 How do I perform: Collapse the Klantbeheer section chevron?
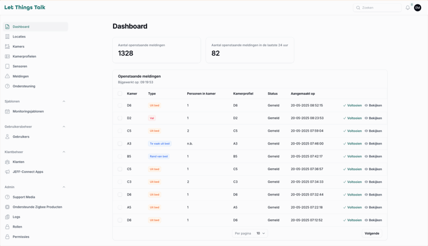(x=64, y=152)
